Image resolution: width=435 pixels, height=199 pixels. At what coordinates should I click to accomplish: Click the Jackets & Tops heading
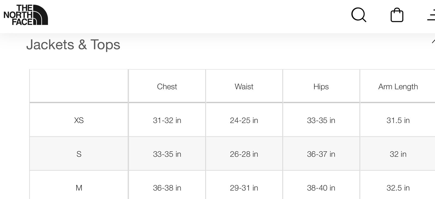pyautogui.click(x=73, y=45)
